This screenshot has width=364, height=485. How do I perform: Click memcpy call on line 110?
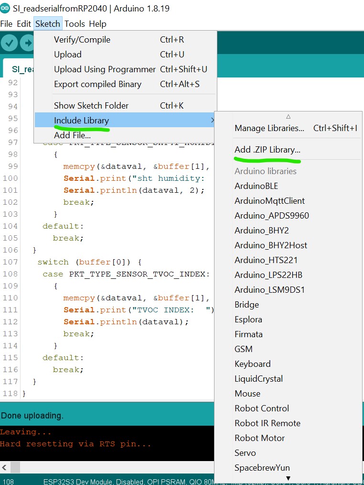point(137,298)
